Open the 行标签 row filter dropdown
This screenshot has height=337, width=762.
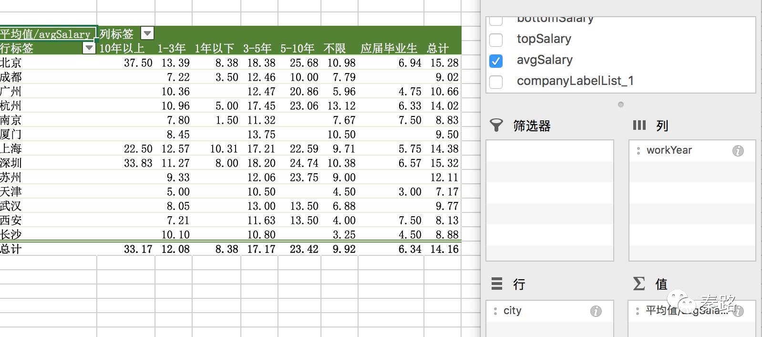coord(89,48)
